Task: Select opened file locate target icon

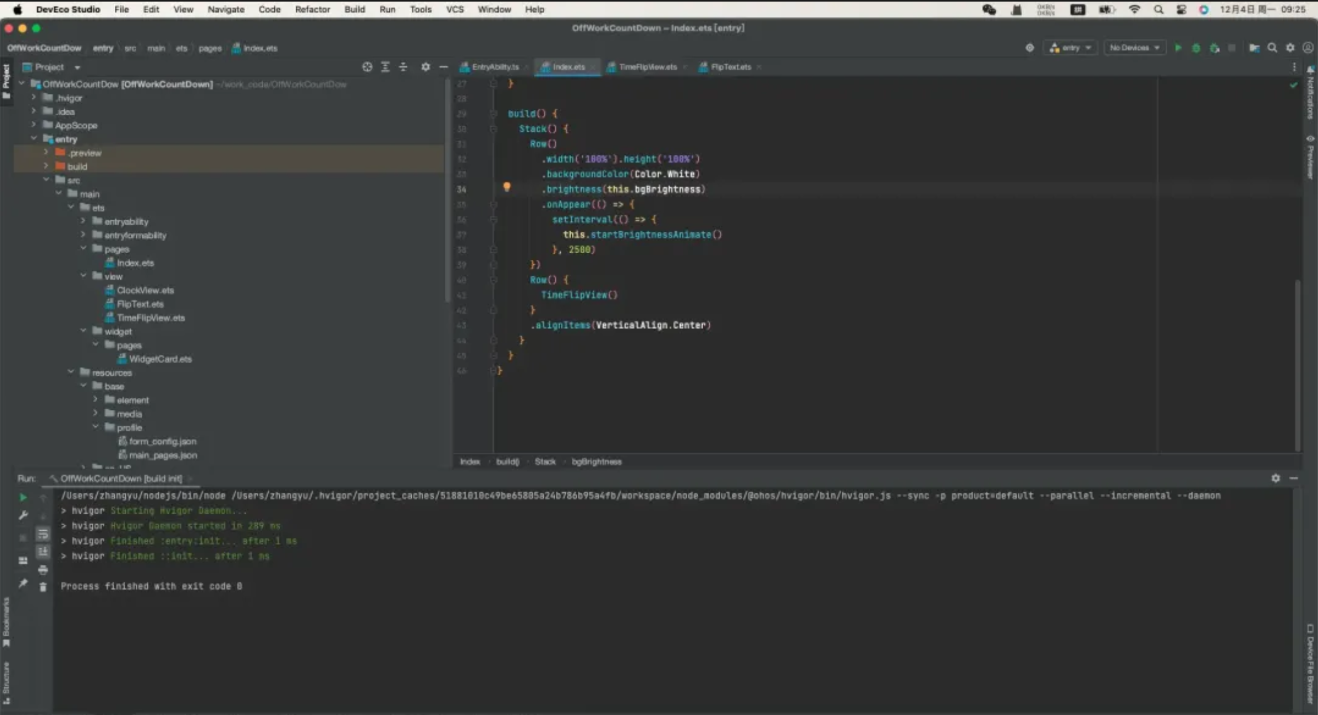Action: pyautogui.click(x=367, y=67)
